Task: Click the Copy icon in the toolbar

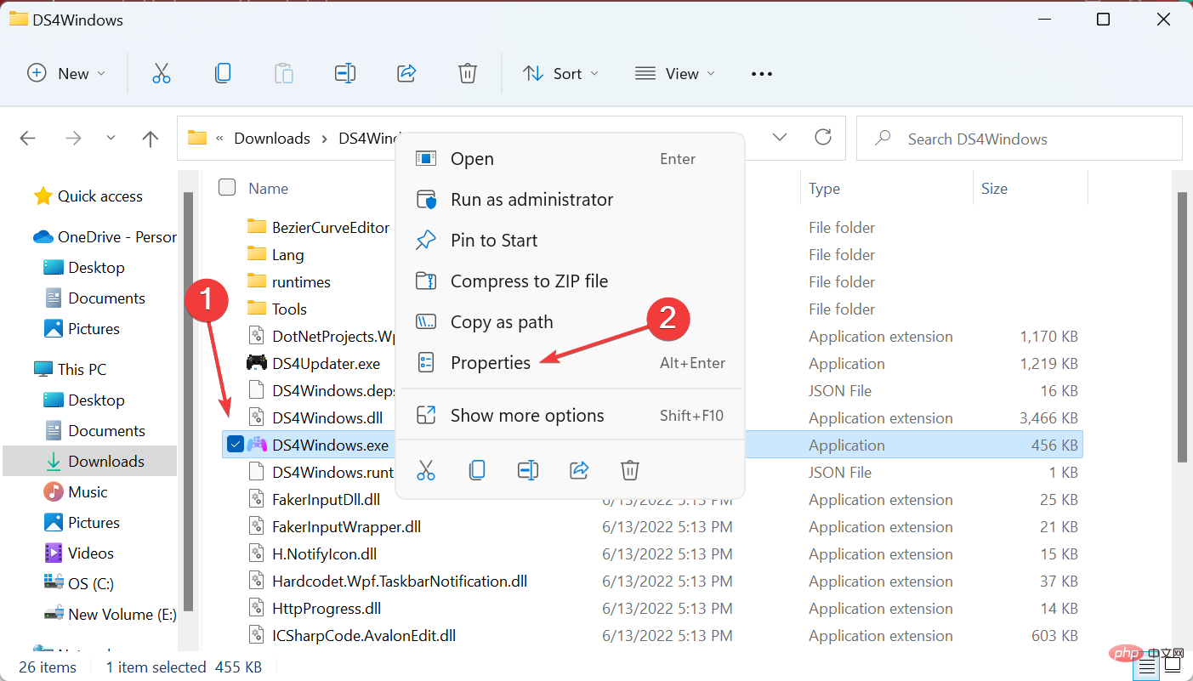Action: click(x=223, y=74)
